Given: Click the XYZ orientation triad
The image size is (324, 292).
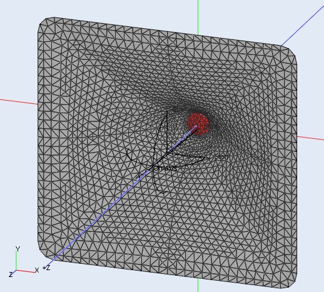Looking at the screenshot, I should pos(24,262).
